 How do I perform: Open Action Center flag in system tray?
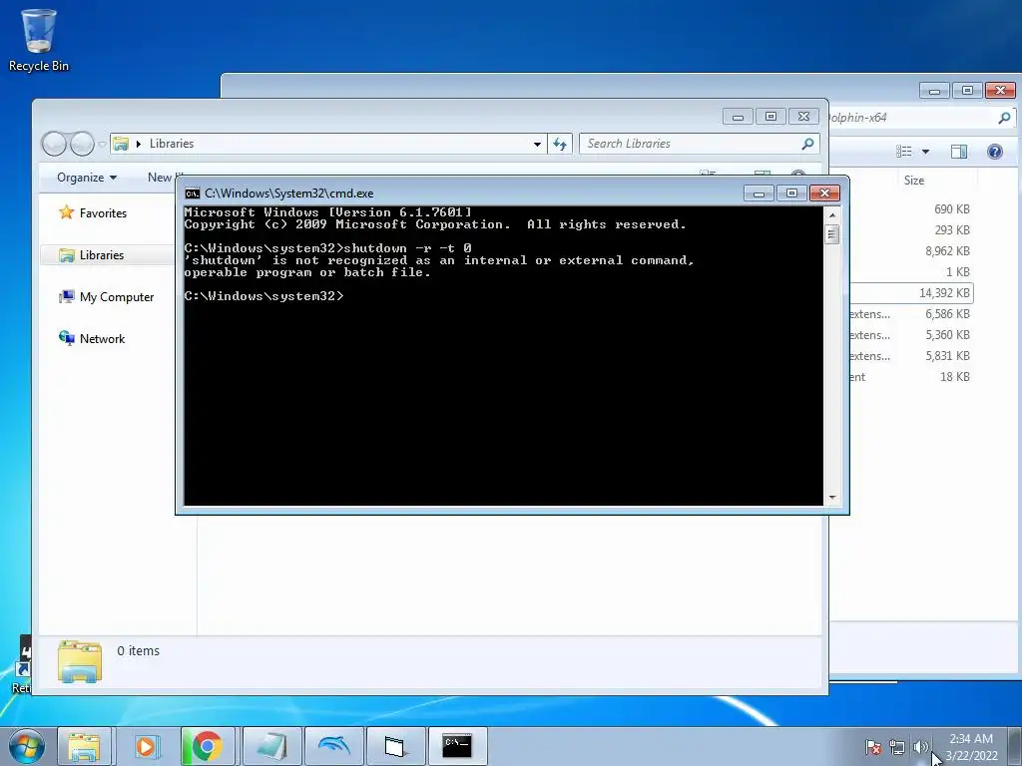pyautogui.click(x=872, y=747)
